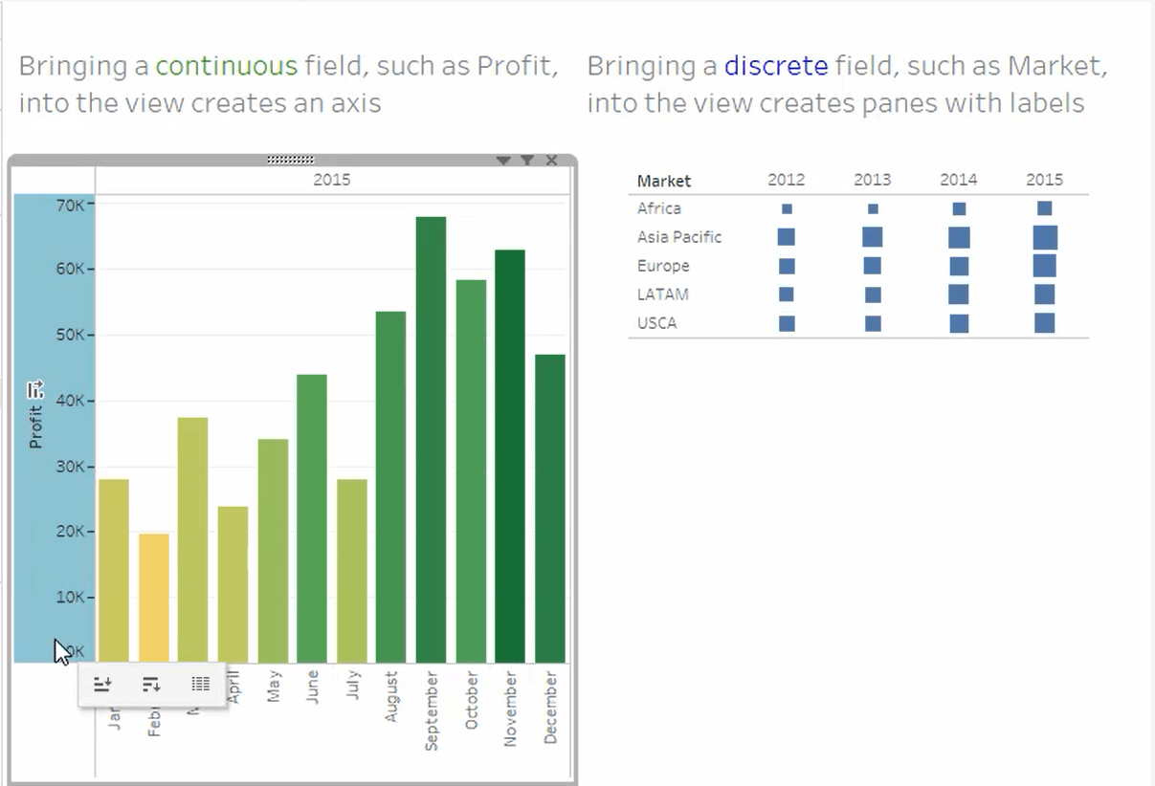Select the 2015 year header in the Market table
1155x786 pixels.
(x=1045, y=179)
